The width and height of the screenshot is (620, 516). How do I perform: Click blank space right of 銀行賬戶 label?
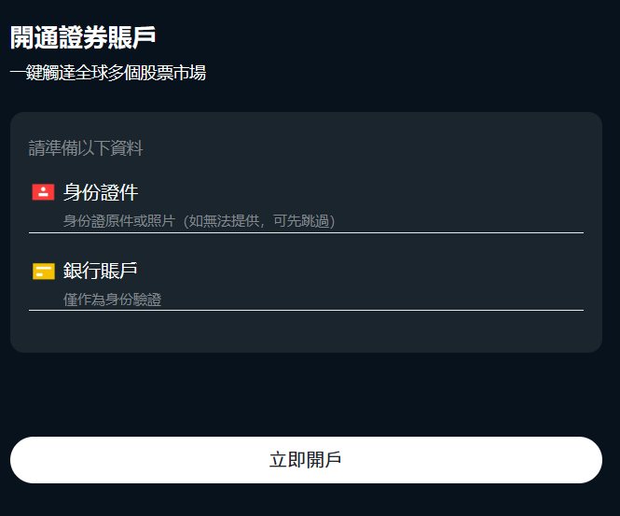click(373, 271)
